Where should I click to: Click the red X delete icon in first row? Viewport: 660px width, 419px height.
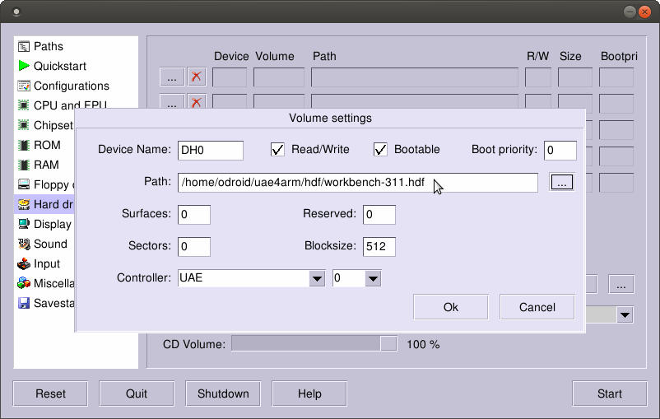pos(196,77)
